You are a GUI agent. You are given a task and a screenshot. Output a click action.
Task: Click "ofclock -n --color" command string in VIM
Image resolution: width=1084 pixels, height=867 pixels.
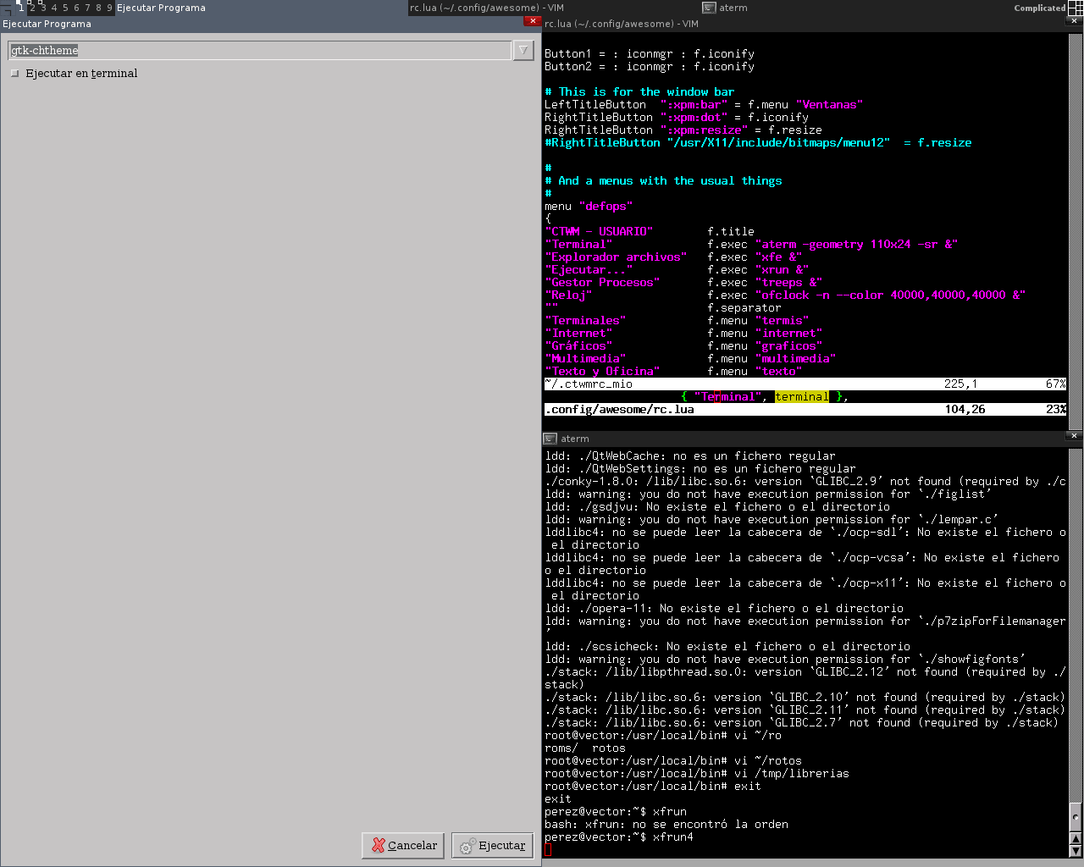click(890, 295)
